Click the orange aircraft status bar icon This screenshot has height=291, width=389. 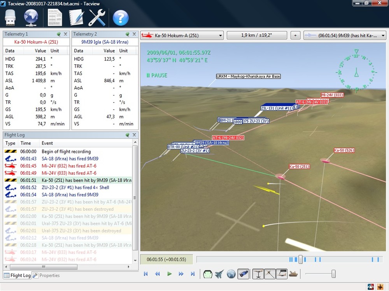pyautogui.click(x=380, y=287)
